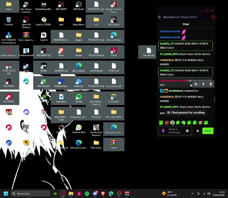Click the kick.com popout chat URL
Image resolution: width=228 pixels, height=198 pixels.
180,17
